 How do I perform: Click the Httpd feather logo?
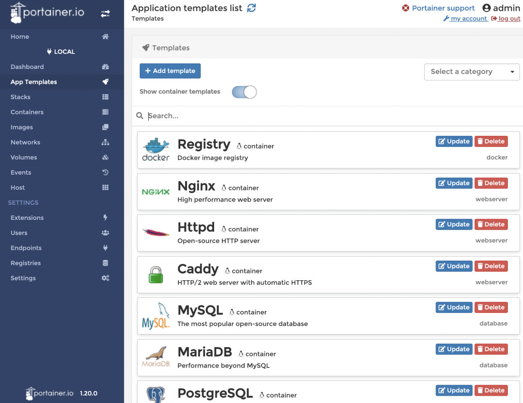coord(156,233)
